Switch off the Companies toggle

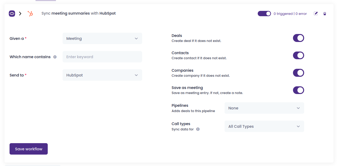click(x=298, y=73)
